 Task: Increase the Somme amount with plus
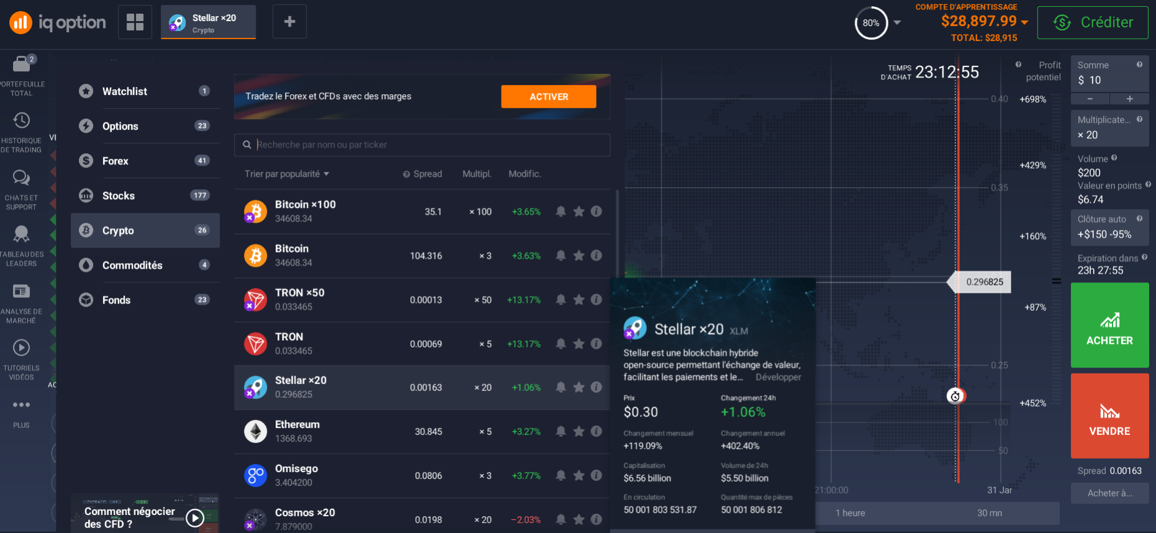click(x=1129, y=99)
